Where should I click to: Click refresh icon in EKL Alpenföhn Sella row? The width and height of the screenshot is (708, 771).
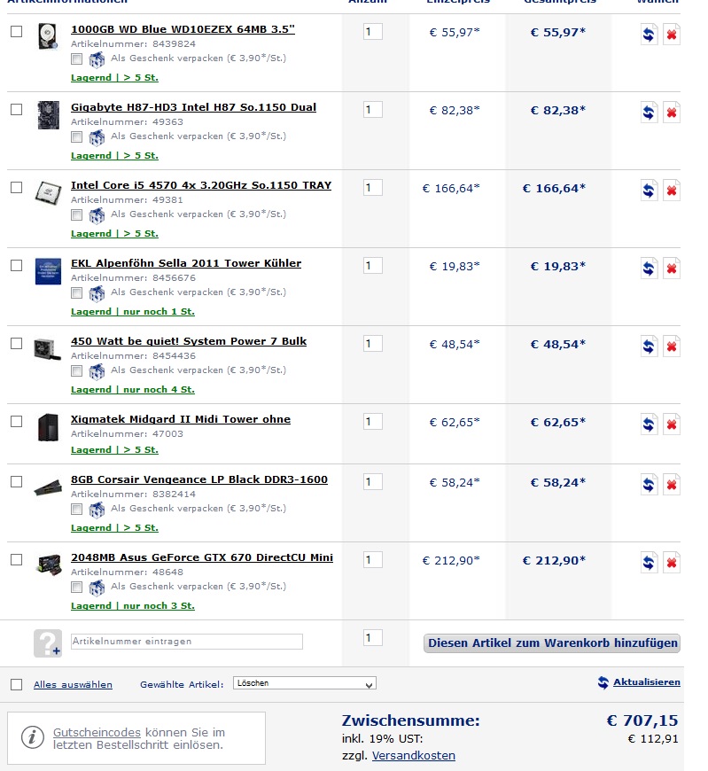pyautogui.click(x=649, y=269)
